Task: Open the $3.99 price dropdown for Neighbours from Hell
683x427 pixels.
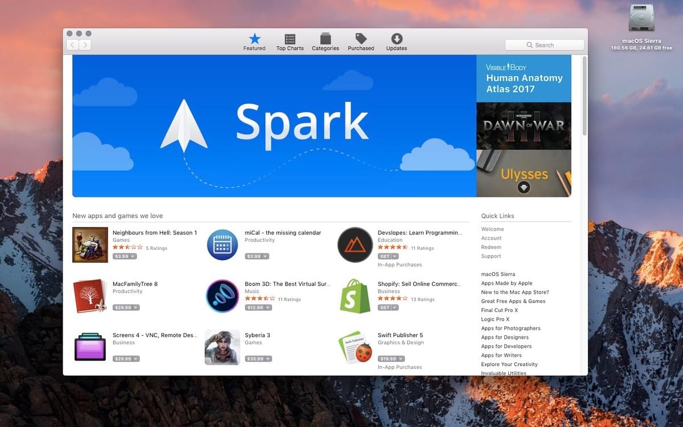Action: pyautogui.click(x=125, y=256)
